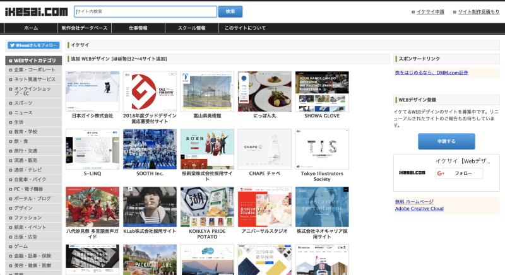Image resolution: width=505 pixels, height=275 pixels.
Task: Select the 流通・販売 category
Action: [33, 160]
